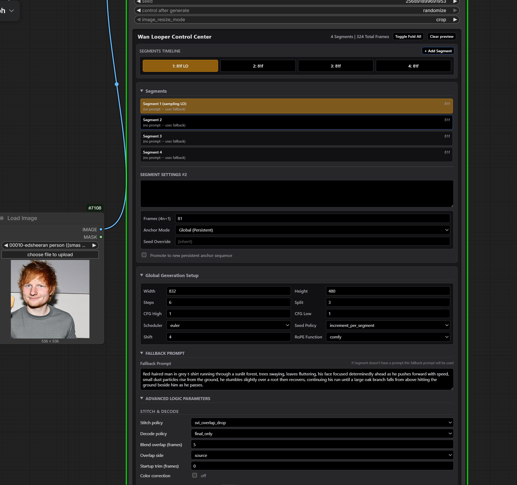
Task: Select timeline segment 4: 81f
Action: [x=413, y=66]
